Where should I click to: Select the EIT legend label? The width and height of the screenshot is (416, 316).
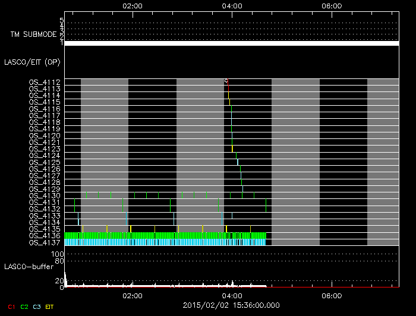coord(49,306)
